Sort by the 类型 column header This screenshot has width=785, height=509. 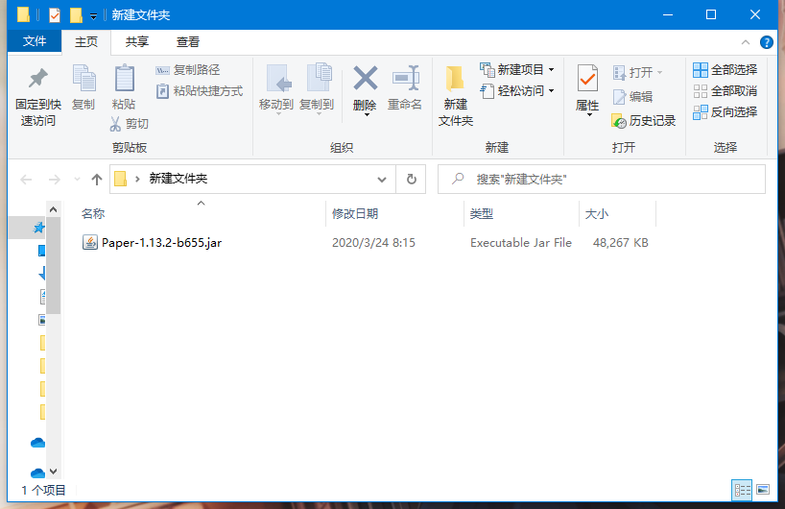point(482,214)
